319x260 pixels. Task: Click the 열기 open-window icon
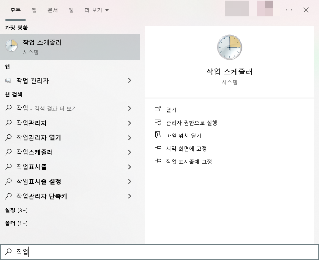tap(158, 109)
